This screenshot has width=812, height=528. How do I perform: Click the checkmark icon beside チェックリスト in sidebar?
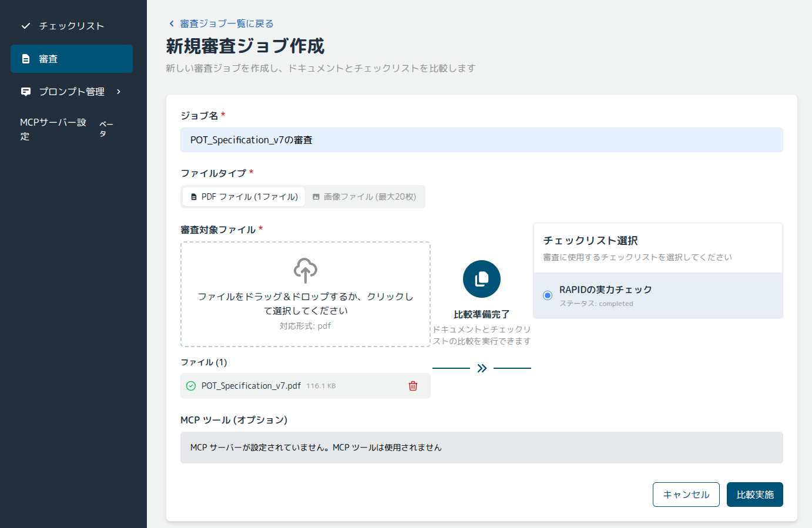[x=25, y=26]
